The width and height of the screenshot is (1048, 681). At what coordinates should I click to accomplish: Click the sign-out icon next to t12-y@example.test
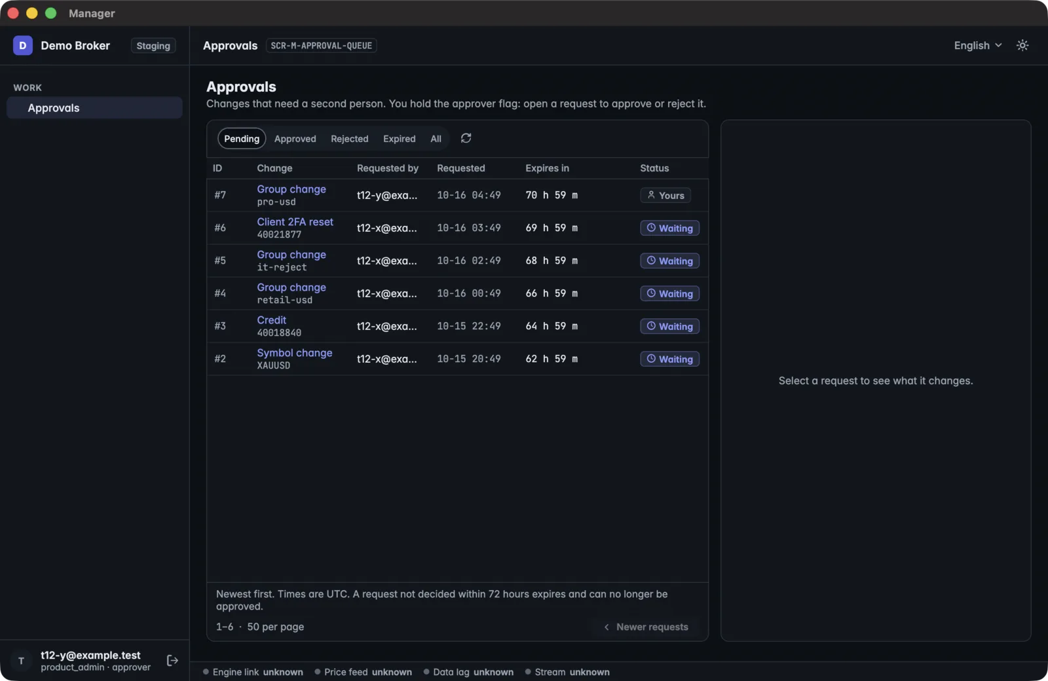click(x=172, y=660)
